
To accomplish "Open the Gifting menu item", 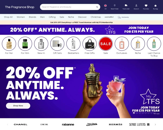I will (x=52, y=17).
